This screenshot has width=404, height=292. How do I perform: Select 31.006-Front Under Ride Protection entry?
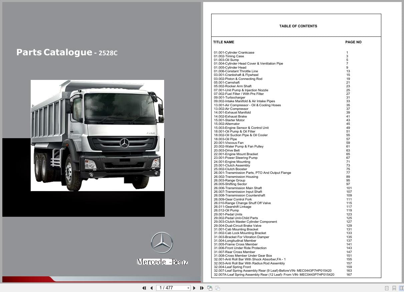pyautogui.click(x=240, y=248)
